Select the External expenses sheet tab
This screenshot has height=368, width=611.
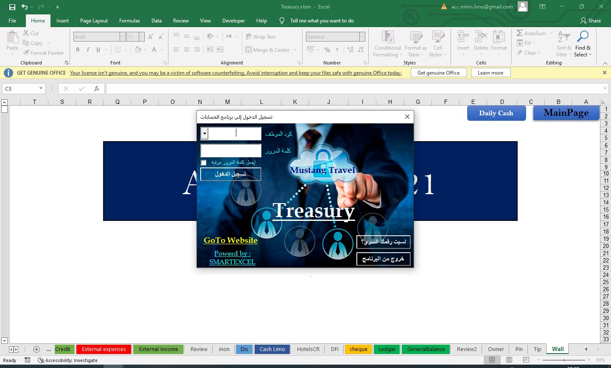[x=104, y=349]
